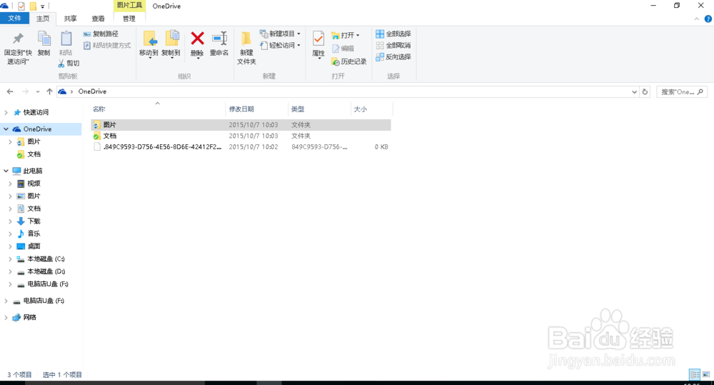This screenshot has width=714, height=385.
Task: Click the properties checkmark icon in title bar
Action: pos(21,6)
